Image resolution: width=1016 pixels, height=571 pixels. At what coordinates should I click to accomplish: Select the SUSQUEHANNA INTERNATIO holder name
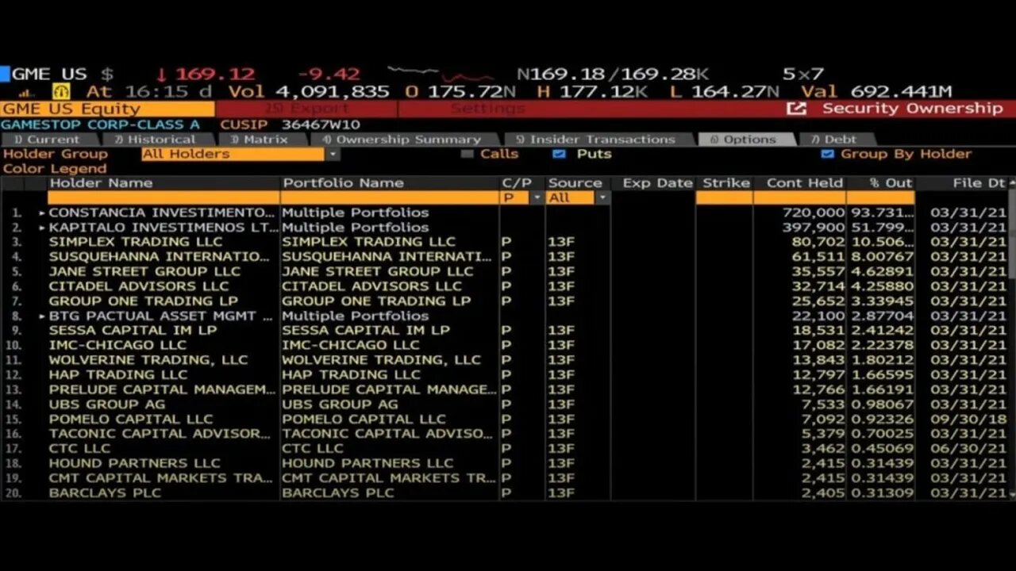point(159,257)
